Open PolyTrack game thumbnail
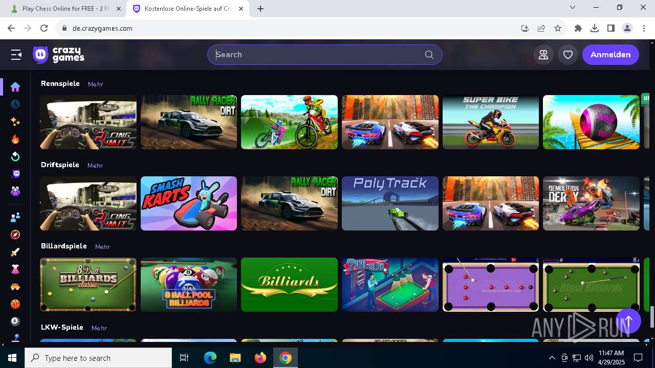Screen dimensions: 655x368 [x=390, y=203]
